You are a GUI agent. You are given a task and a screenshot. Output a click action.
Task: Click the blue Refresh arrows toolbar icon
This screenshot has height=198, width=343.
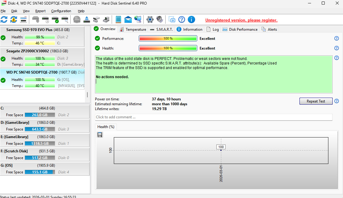coord(4,19)
